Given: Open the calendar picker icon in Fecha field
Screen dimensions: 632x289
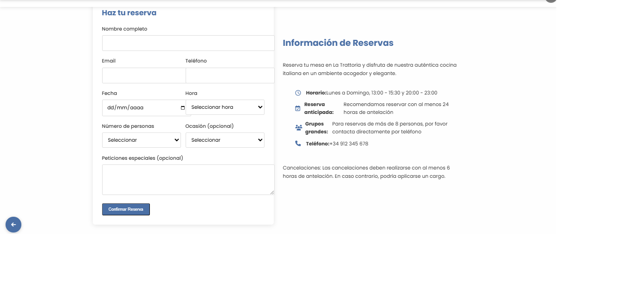Looking at the screenshot, I should [183, 108].
